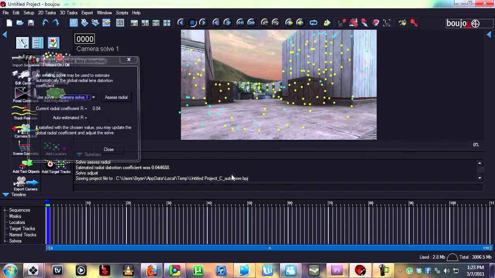Viewport: 495px width, 278px height.
Task: Select stacked split view layout
Action: [156, 23]
